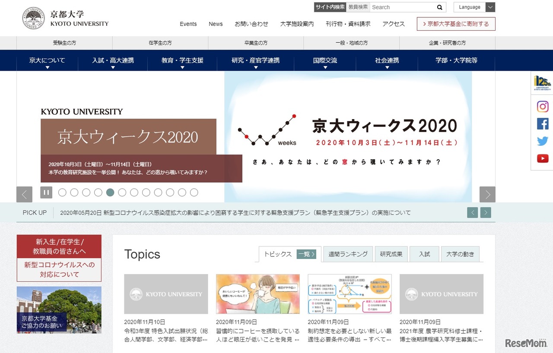
Task: Open the 125th anniversary badge
Action: click(x=542, y=82)
